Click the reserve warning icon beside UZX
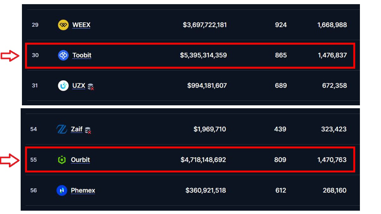381x214 pixels. point(90,86)
